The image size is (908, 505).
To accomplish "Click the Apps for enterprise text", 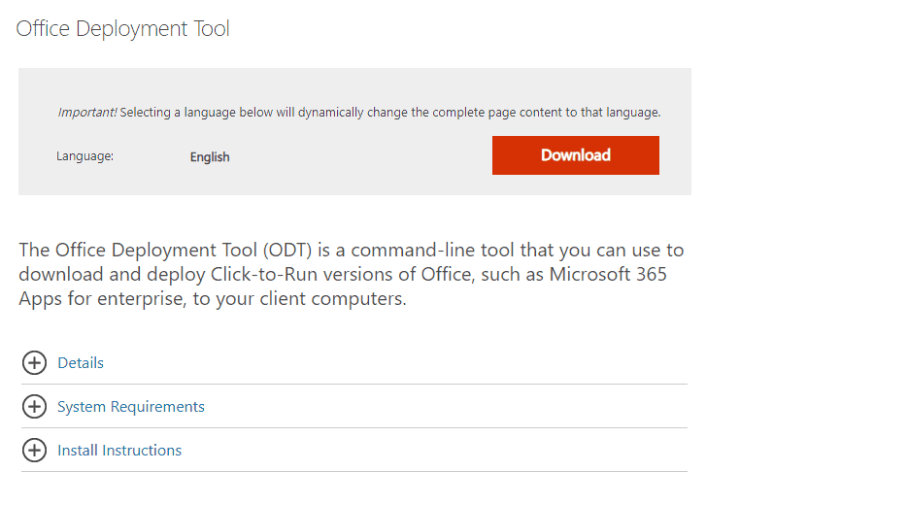I will point(103,299).
